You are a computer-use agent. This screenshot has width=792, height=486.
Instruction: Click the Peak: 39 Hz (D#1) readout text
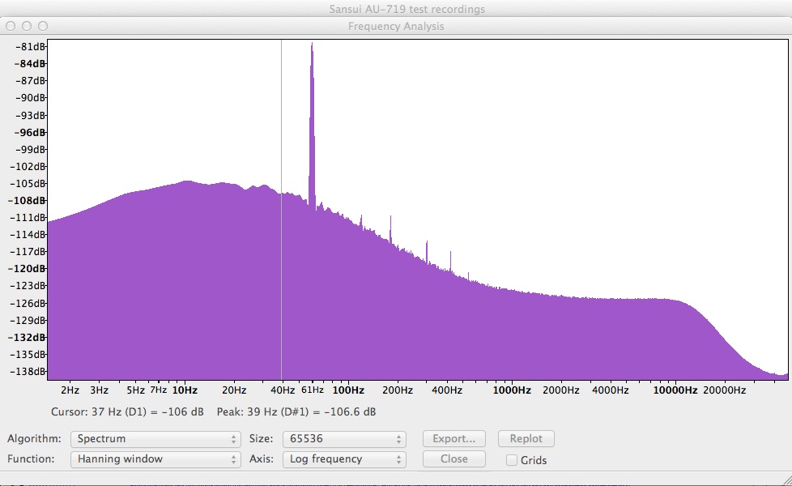point(296,411)
